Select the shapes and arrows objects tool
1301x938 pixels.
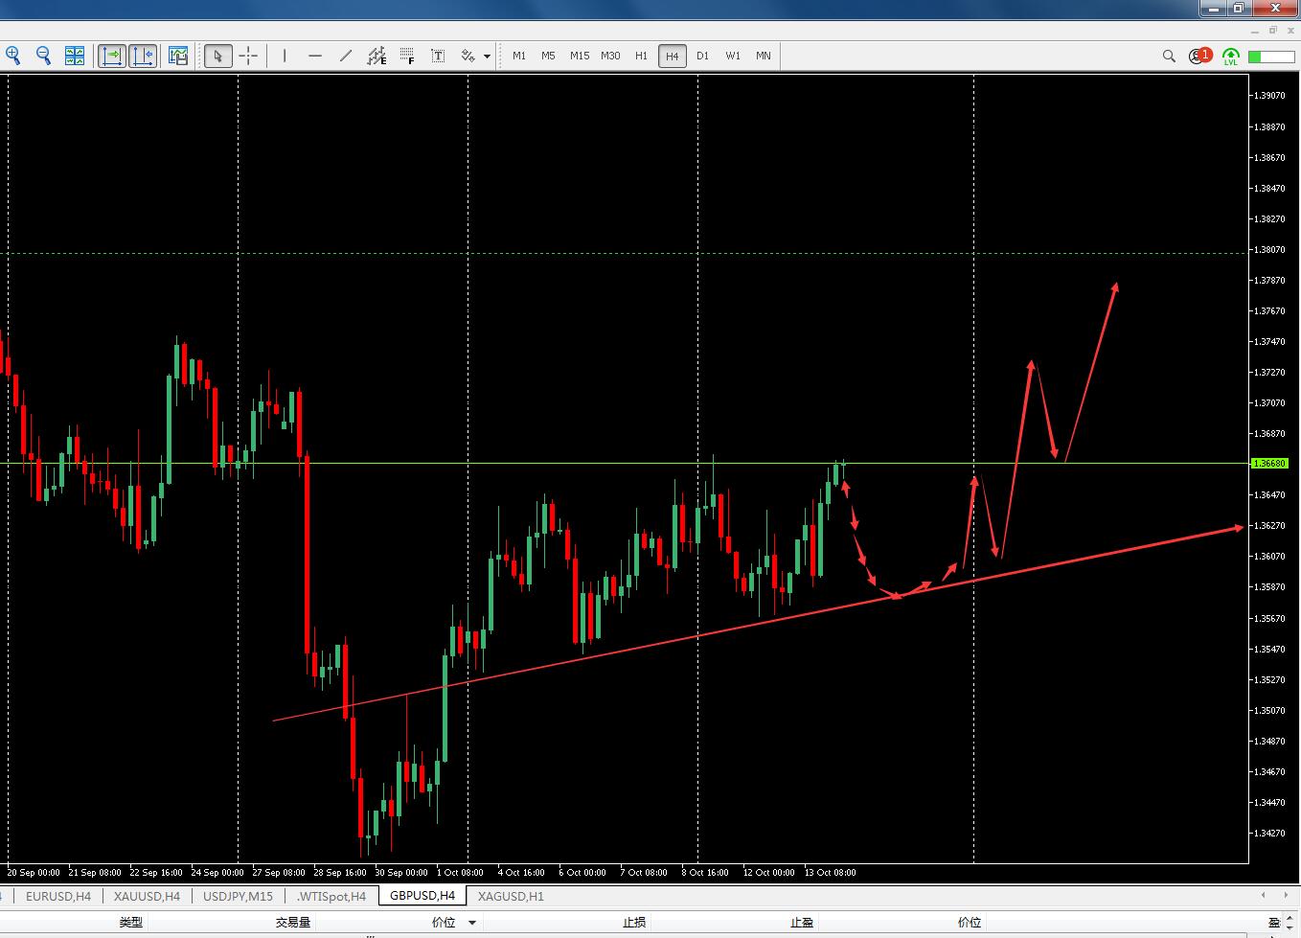coord(468,56)
